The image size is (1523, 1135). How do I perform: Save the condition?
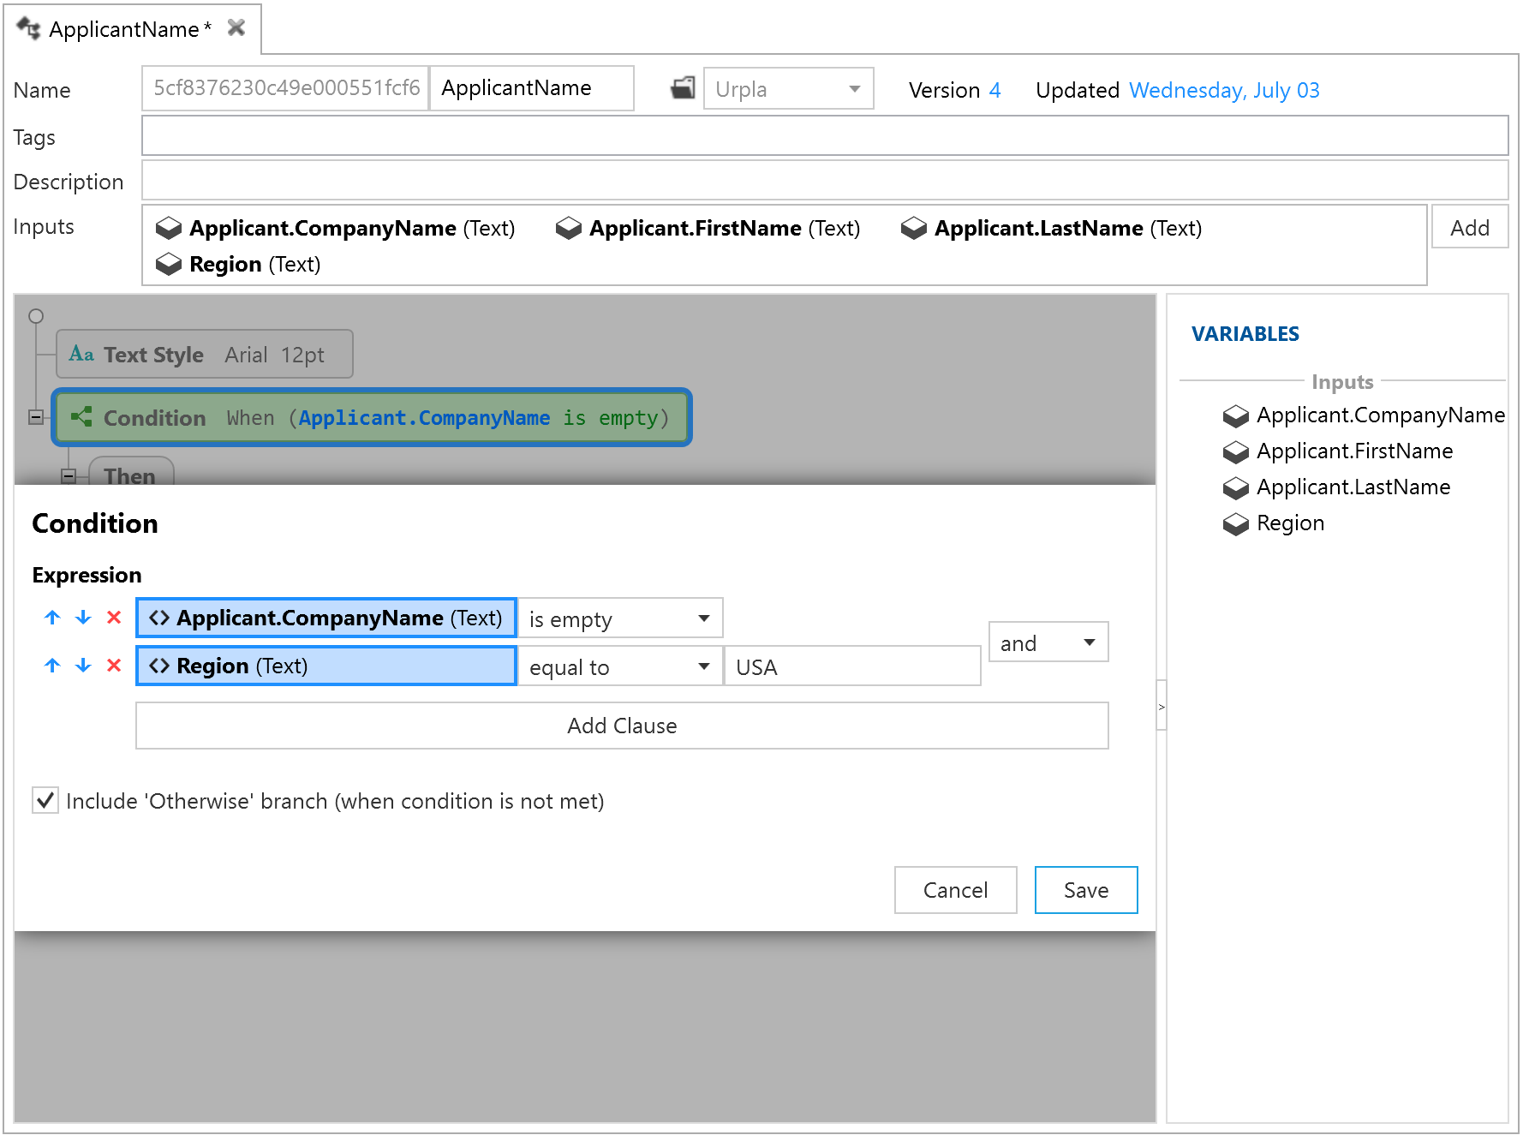[x=1085, y=890]
